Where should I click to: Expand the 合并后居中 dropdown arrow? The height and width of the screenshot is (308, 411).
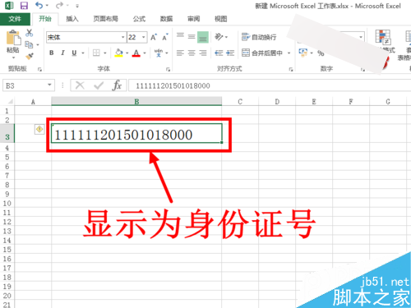pos(289,53)
